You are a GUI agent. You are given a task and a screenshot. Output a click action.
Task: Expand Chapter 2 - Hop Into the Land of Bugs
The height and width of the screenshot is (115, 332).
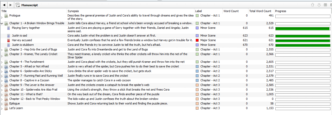point(2,50)
